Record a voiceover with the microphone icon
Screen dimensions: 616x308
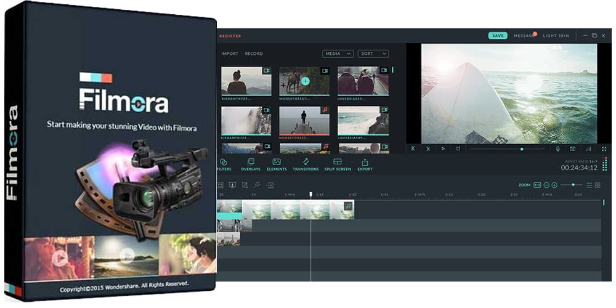click(x=557, y=148)
